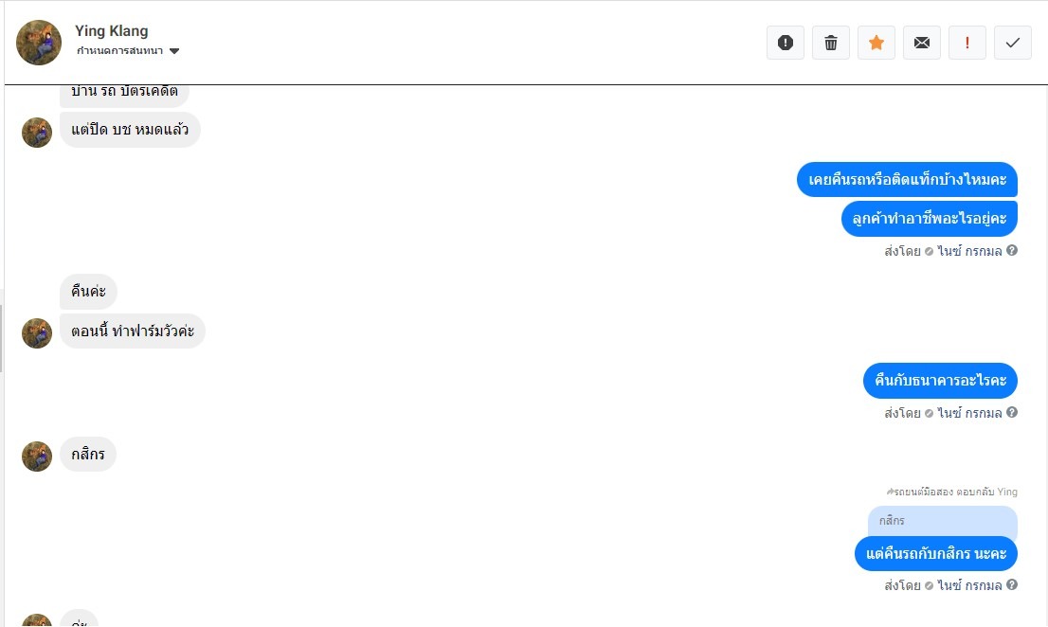The width and height of the screenshot is (1048, 627).
Task: Open the กำหนดการสนทนา dropdown
Action: 120,51
